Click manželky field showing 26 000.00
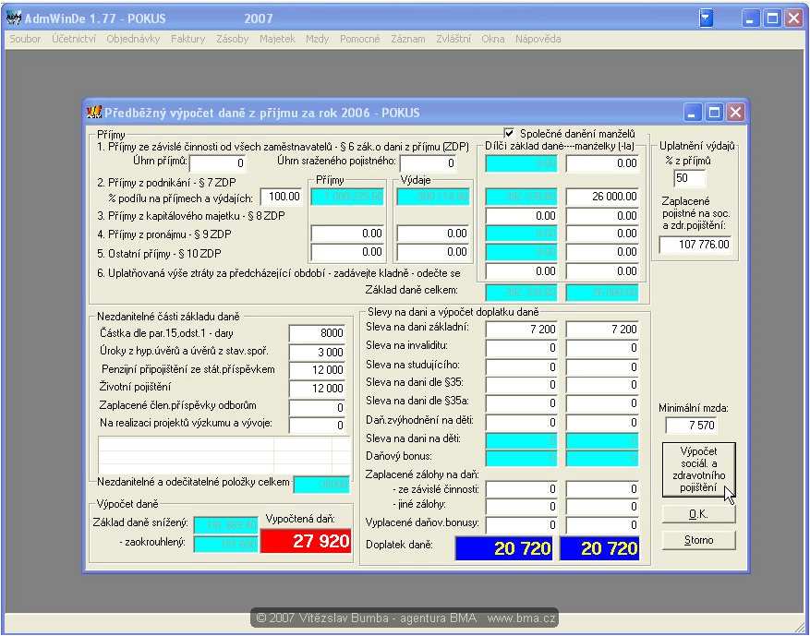The height and width of the screenshot is (636, 810). coord(602,197)
